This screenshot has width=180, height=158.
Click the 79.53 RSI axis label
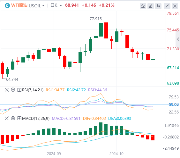click(174, 97)
